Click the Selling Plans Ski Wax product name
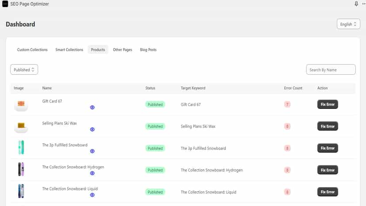The height and width of the screenshot is (206, 366). [59, 123]
